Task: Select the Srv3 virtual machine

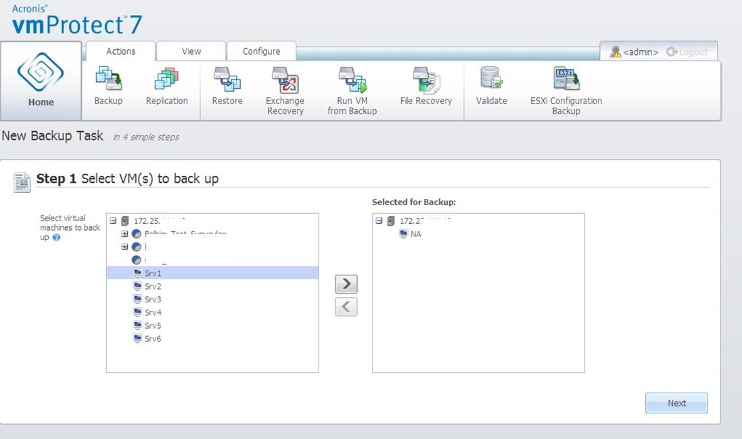Action: [212, 300]
